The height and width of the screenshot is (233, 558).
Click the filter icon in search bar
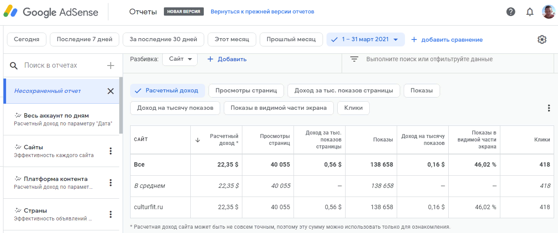[x=354, y=59]
